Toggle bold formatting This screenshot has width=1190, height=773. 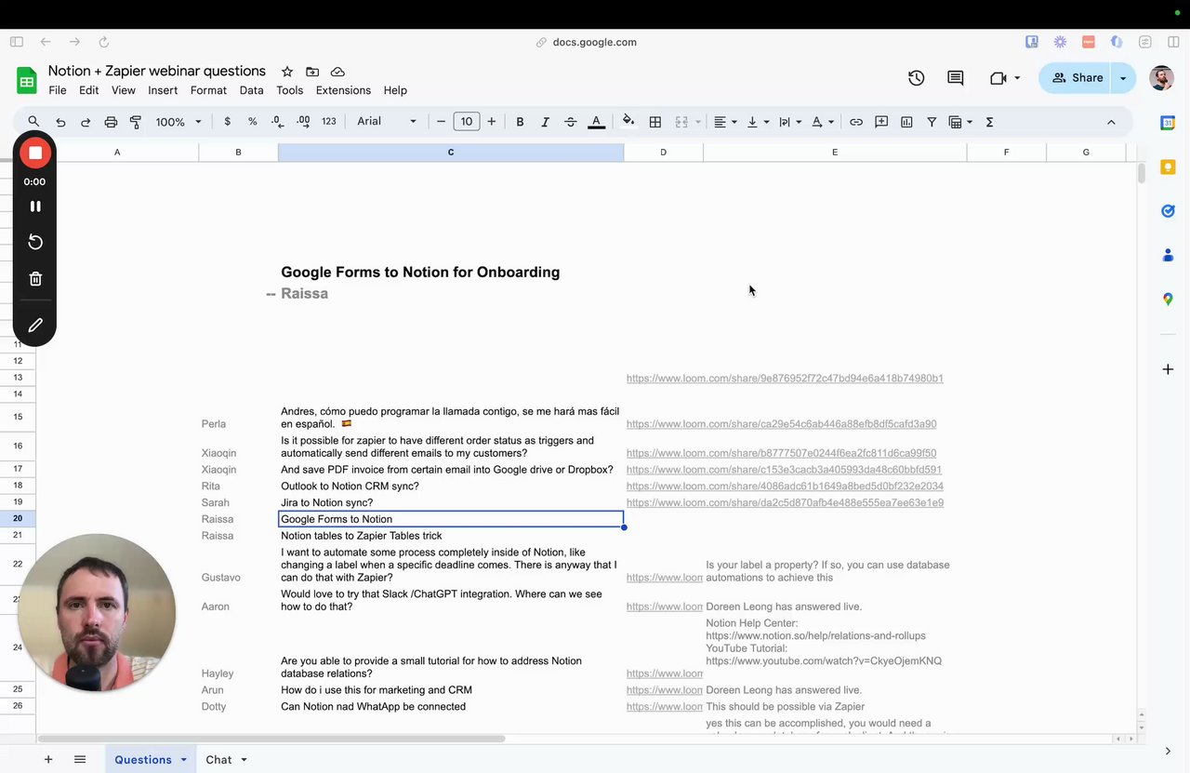pyautogui.click(x=520, y=122)
